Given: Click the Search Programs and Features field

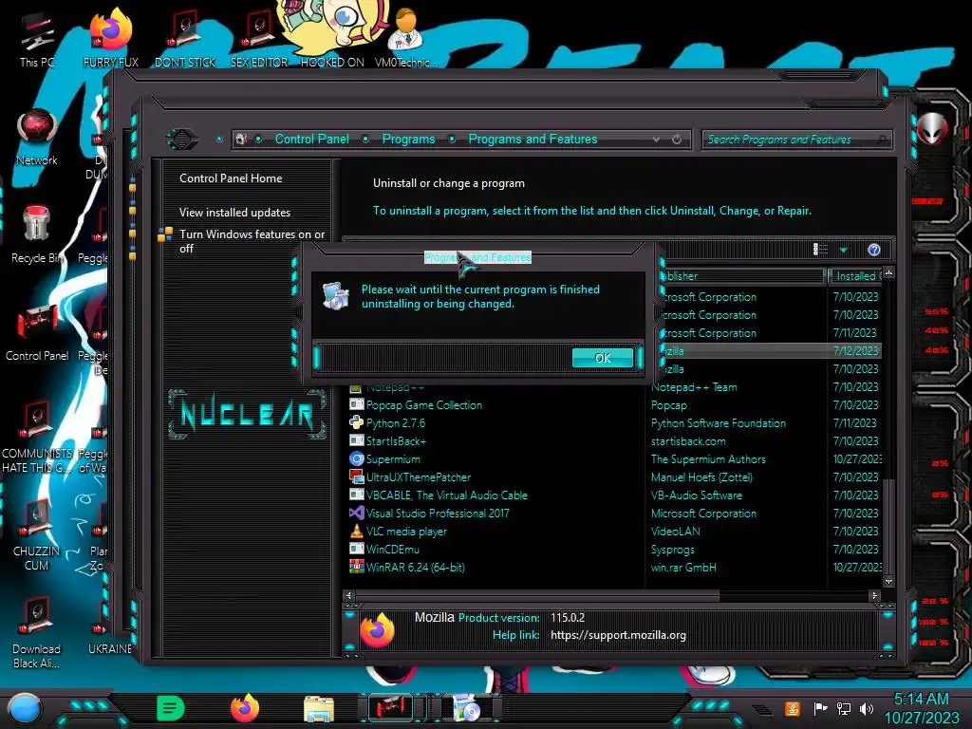Looking at the screenshot, I should click(796, 140).
